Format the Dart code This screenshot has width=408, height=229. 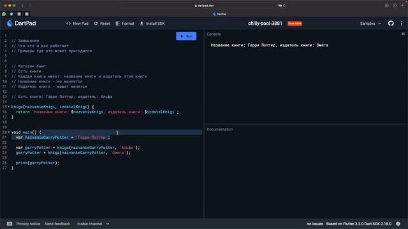tap(125, 24)
